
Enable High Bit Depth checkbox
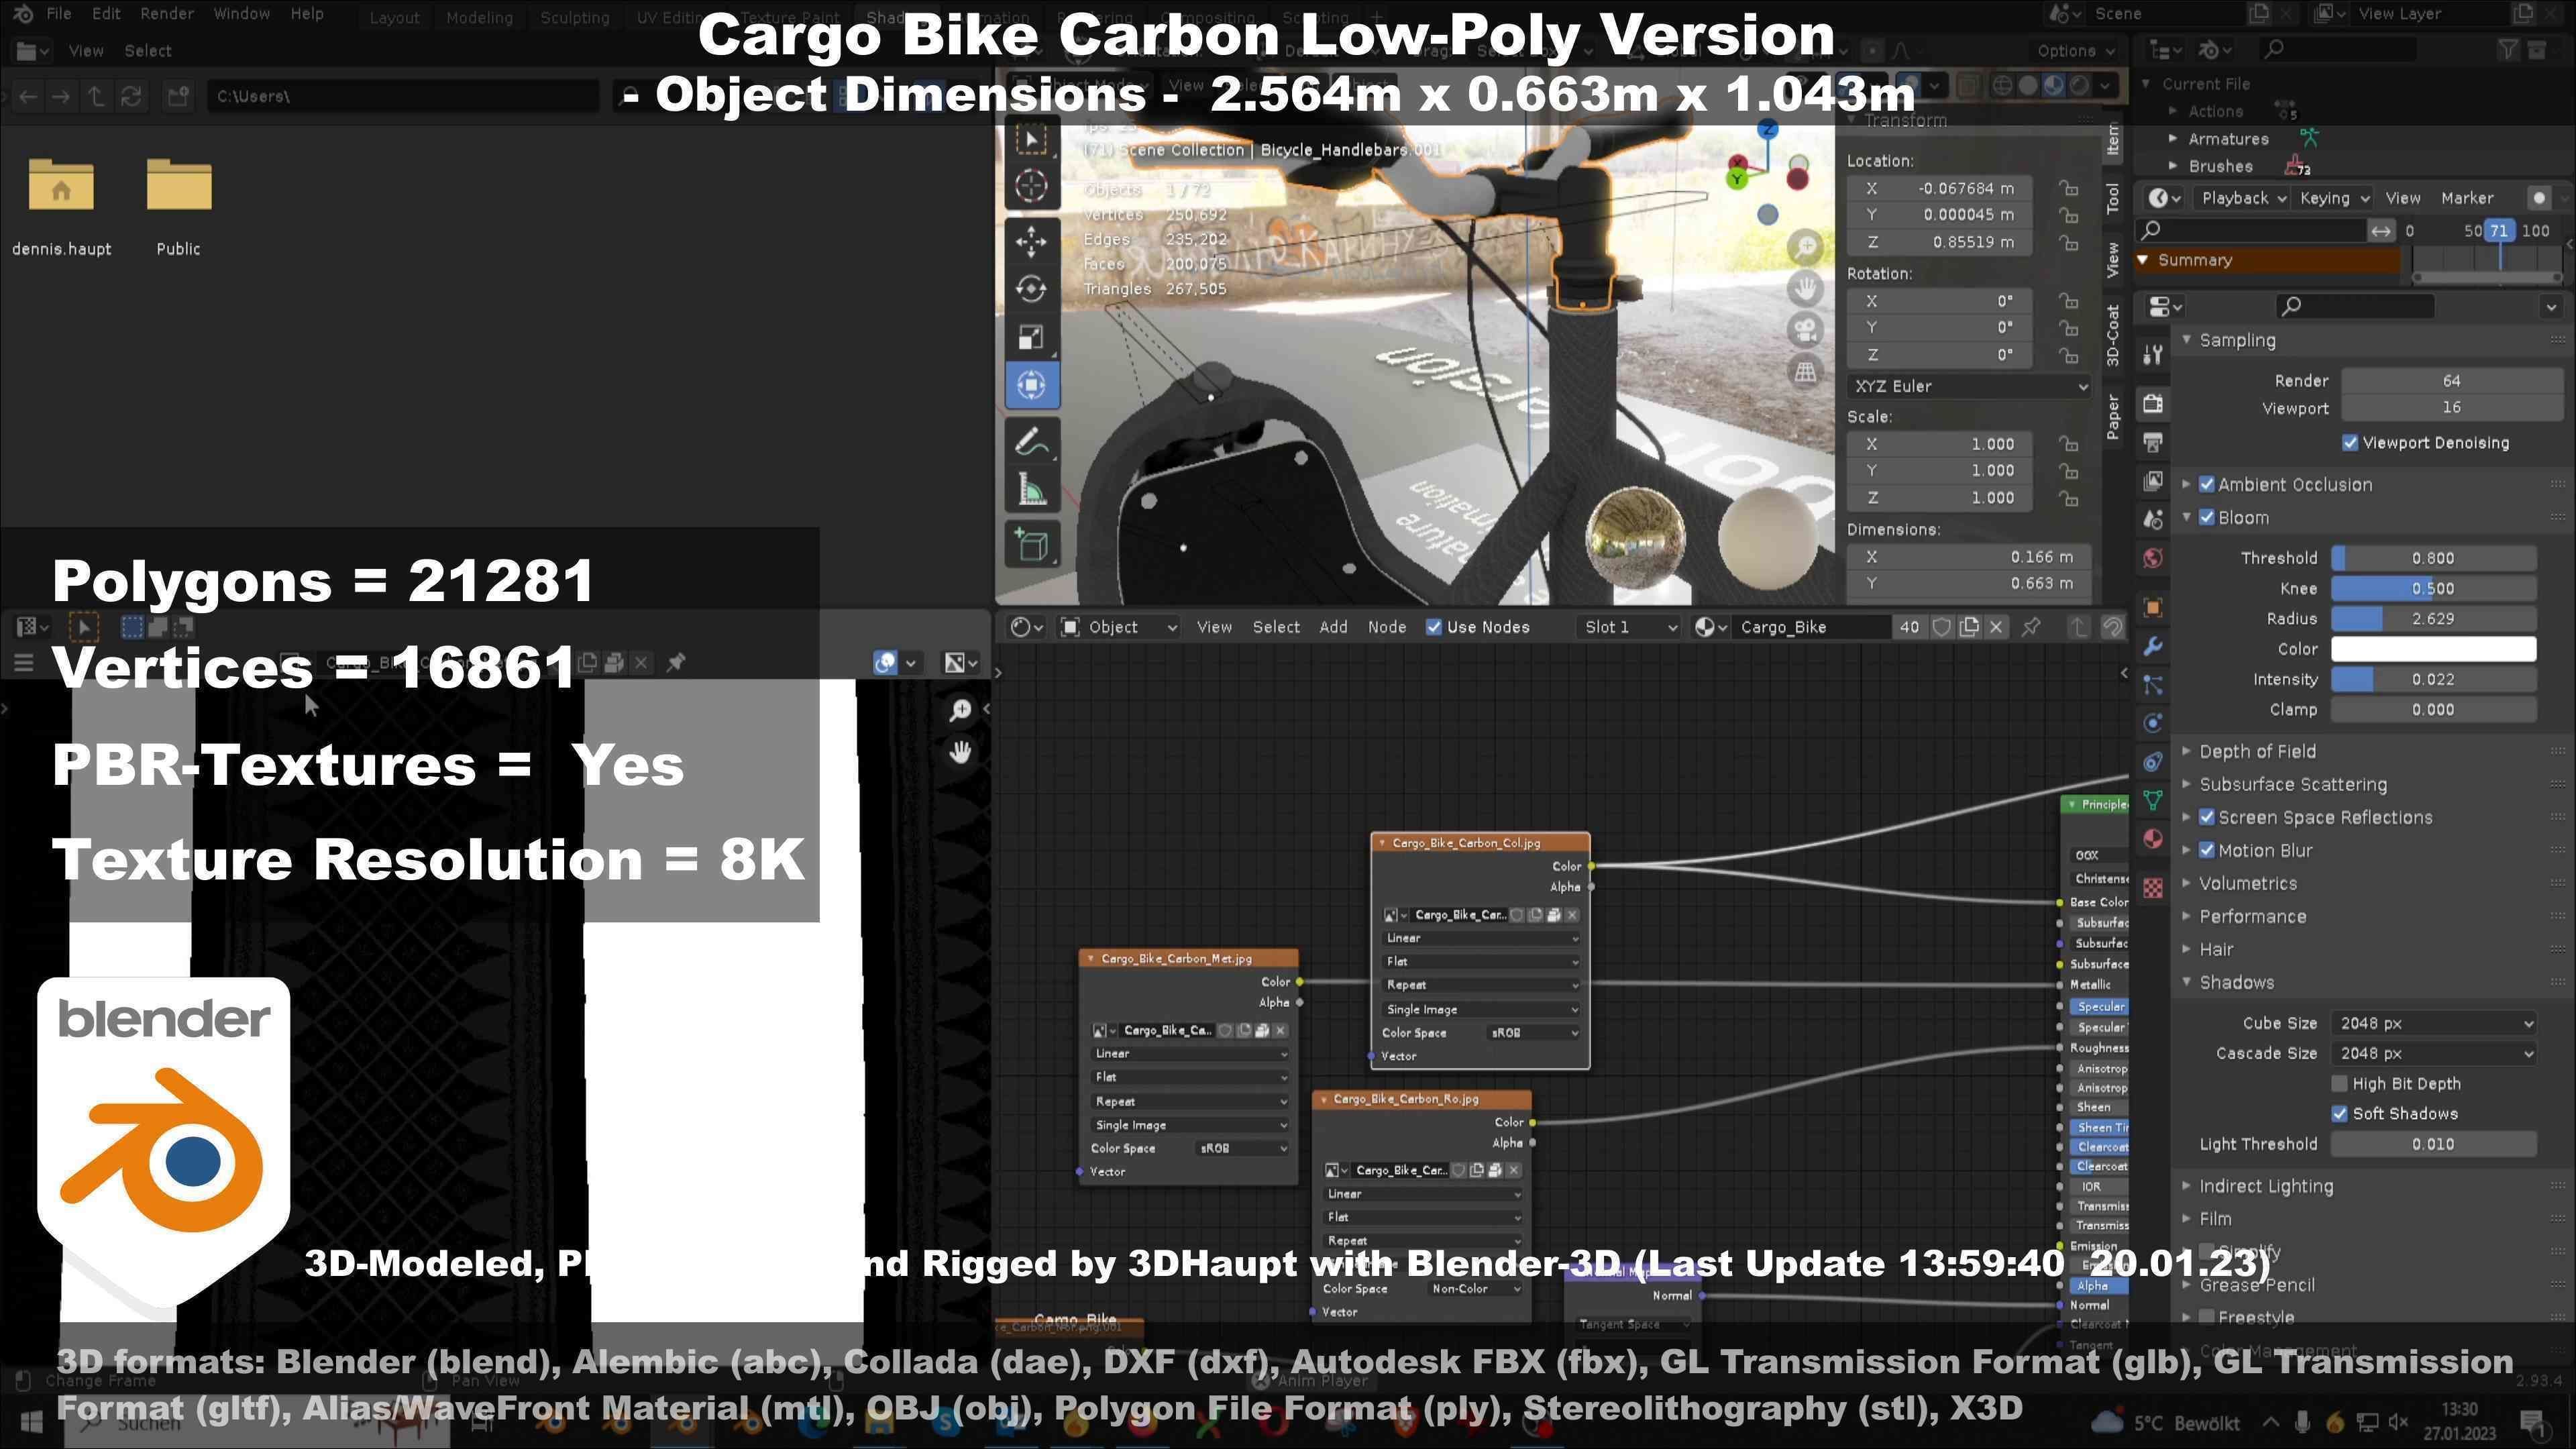[2340, 1084]
